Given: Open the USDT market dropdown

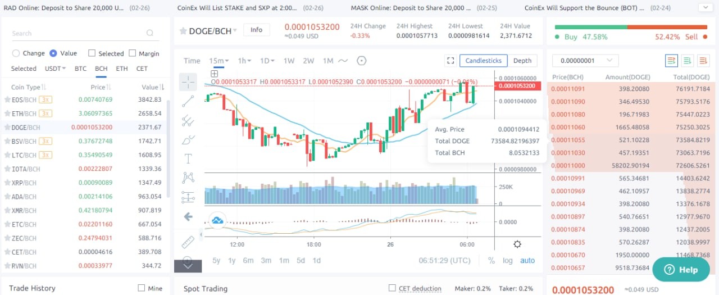Looking at the screenshot, I should [55, 69].
